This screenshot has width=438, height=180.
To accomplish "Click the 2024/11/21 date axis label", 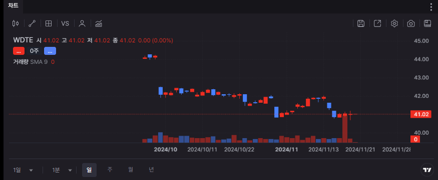I will (x=360, y=150).
